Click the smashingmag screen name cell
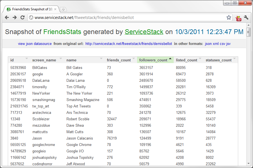The width and height of the screenshot is (253, 168). (x=44, y=100)
